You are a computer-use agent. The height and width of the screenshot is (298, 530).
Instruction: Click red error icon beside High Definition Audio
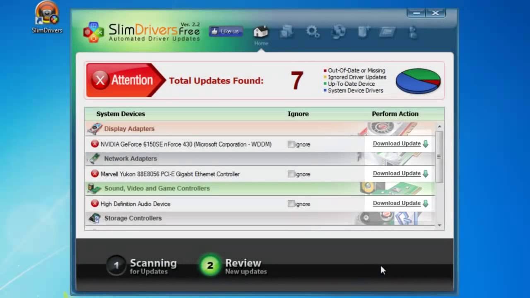pyautogui.click(x=95, y=204)
